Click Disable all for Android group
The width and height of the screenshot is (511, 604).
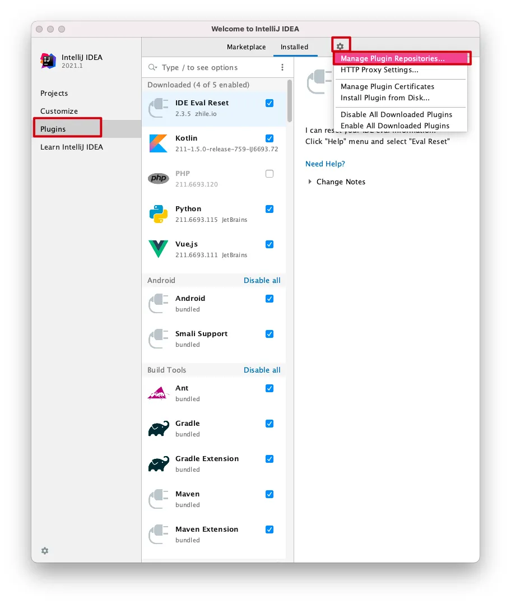262,280
